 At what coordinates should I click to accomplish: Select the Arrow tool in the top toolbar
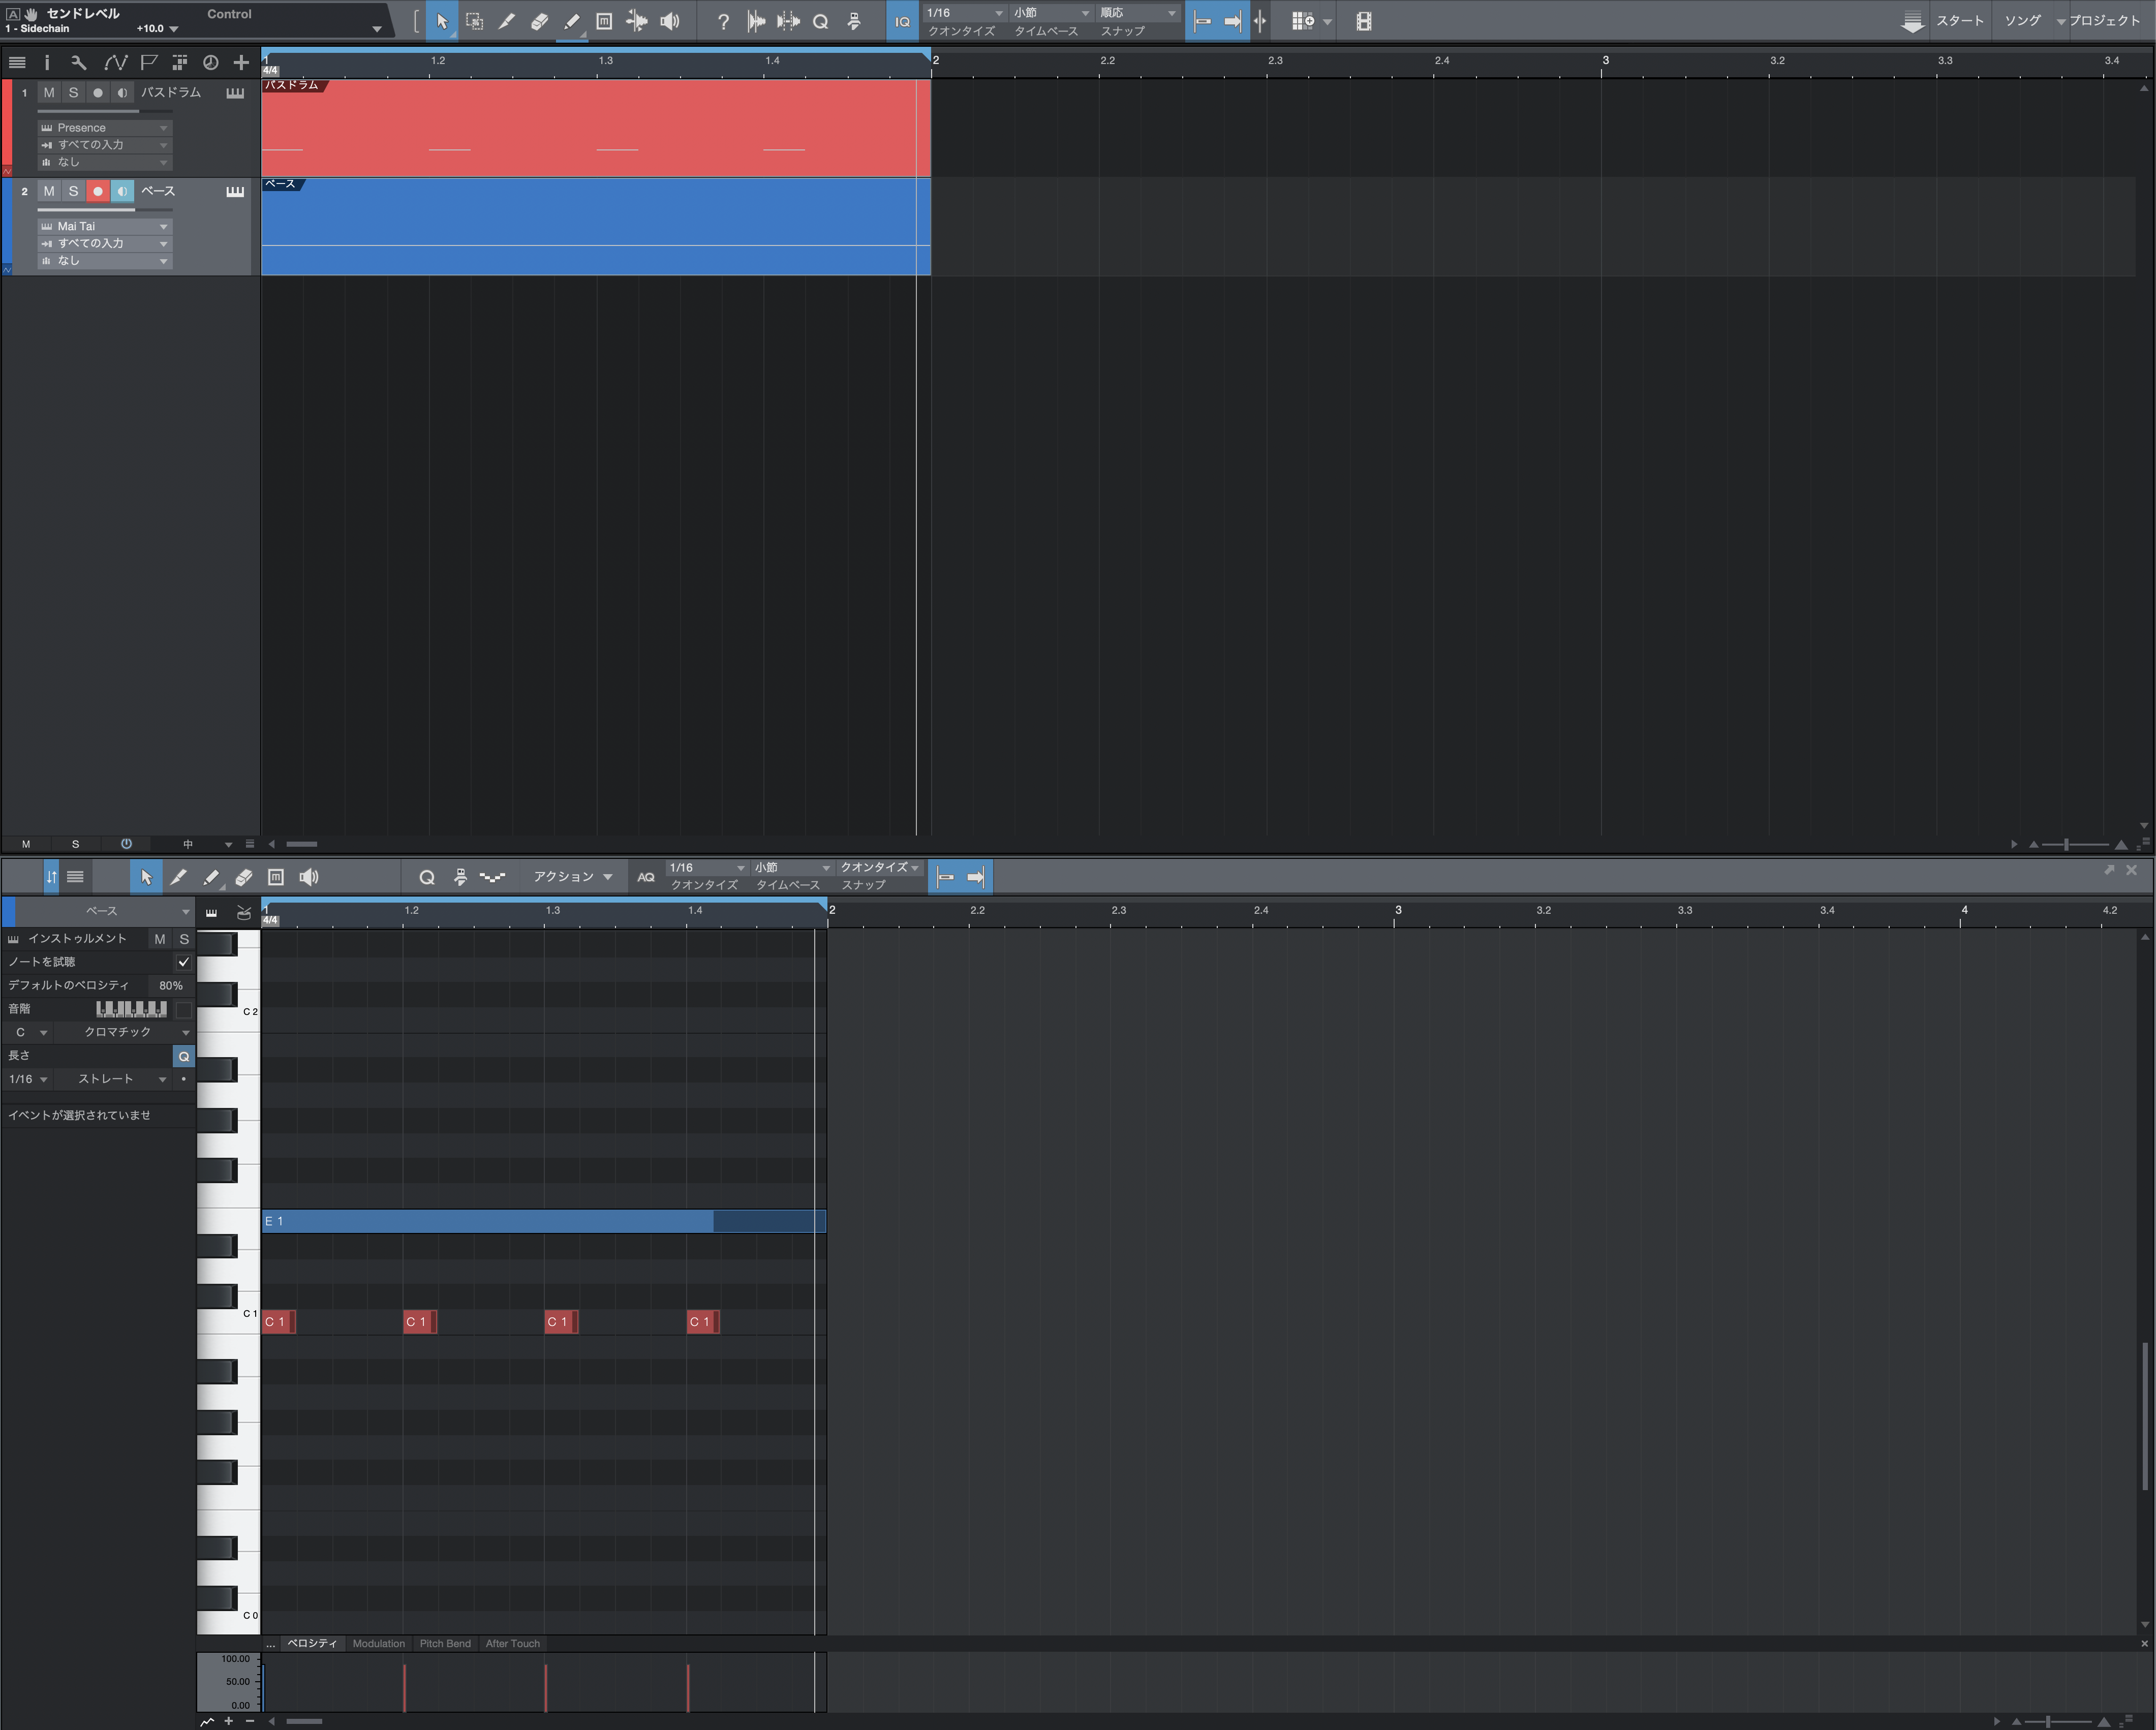[442, 20]
